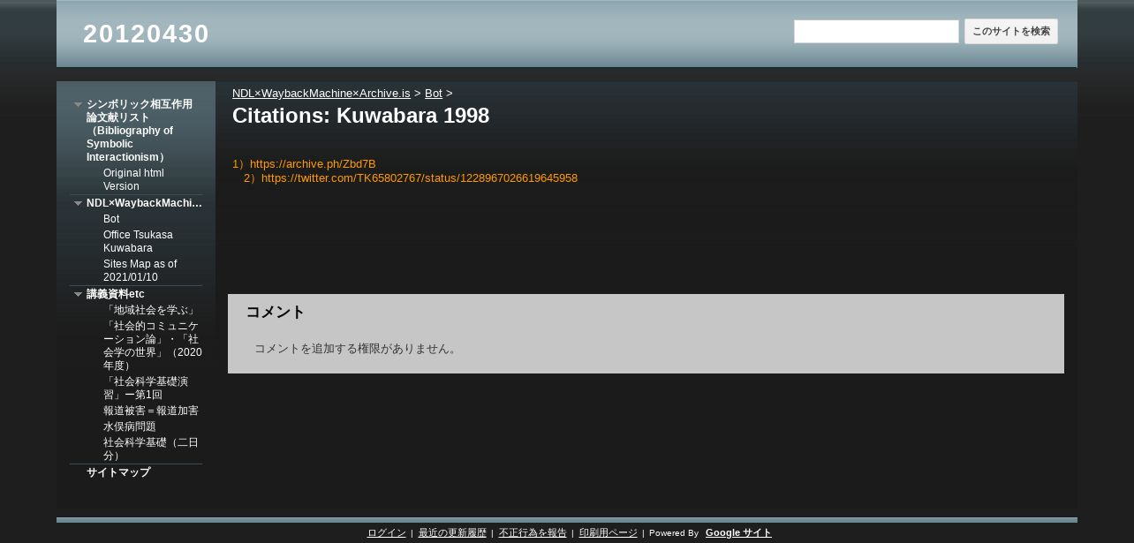Click ログイン footer link

[x=386, y=532]
